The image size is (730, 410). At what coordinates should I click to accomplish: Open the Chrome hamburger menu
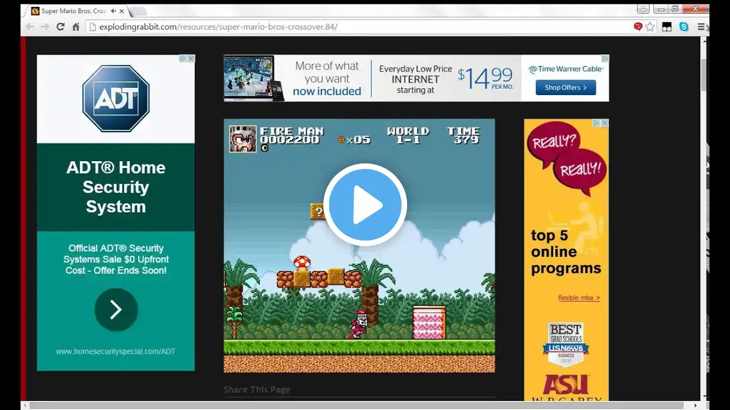(701, 27)
